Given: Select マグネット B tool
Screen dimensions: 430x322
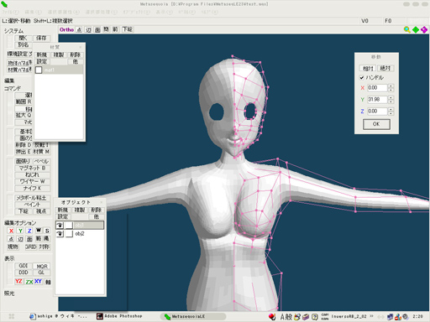Looking at the screenshot, I should [32, 168].
